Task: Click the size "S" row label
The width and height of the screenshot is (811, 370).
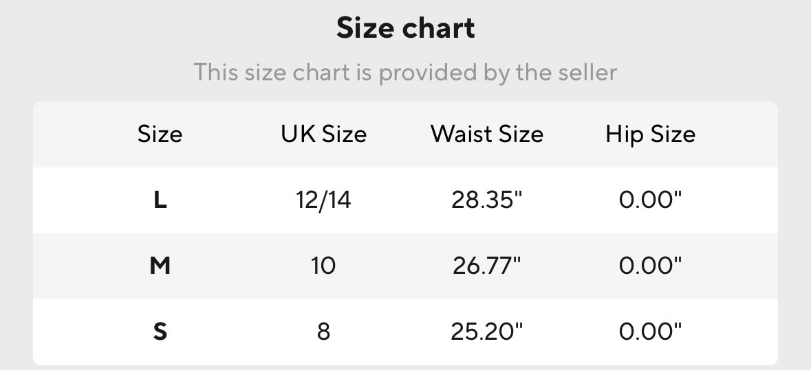Action: click(160, 332)
